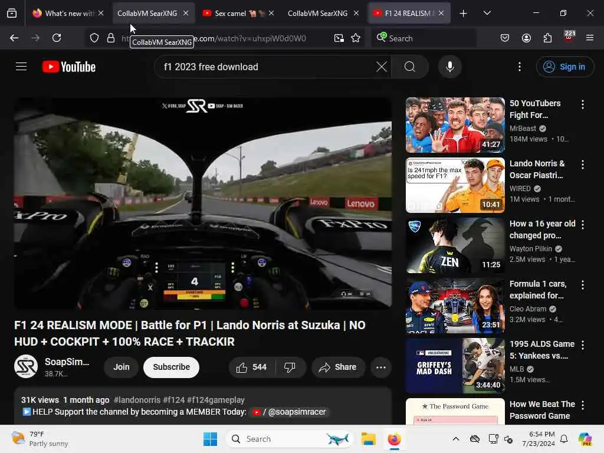Open Lando Norris & Oscar Piastri thumbnail
Viewport: 604px width, 453px height.
455,185
